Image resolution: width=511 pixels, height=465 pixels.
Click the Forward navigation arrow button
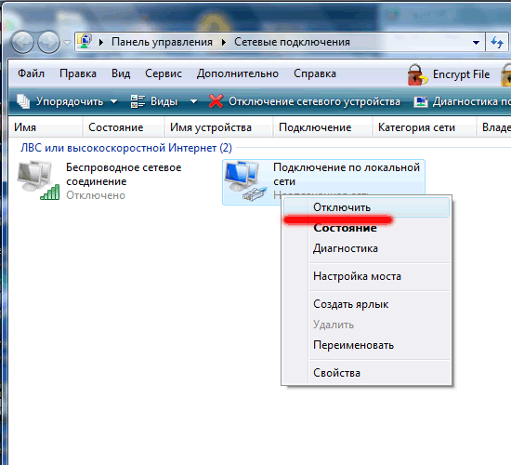point(48,42)
